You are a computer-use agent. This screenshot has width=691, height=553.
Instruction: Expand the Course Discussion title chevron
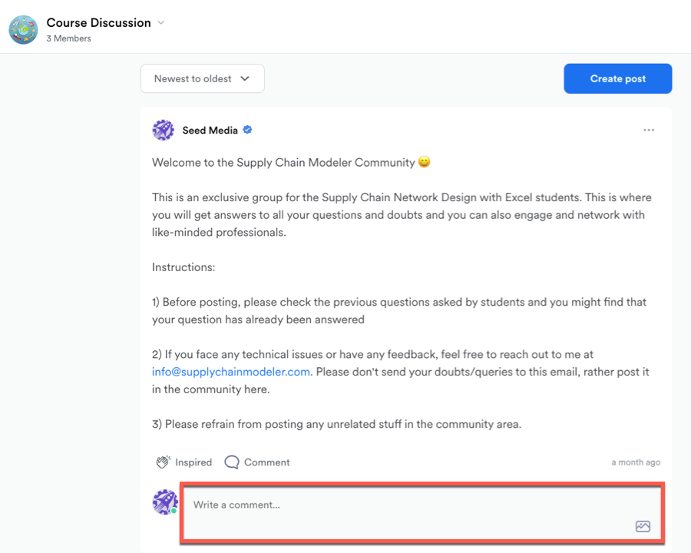[x=161, y=23]
